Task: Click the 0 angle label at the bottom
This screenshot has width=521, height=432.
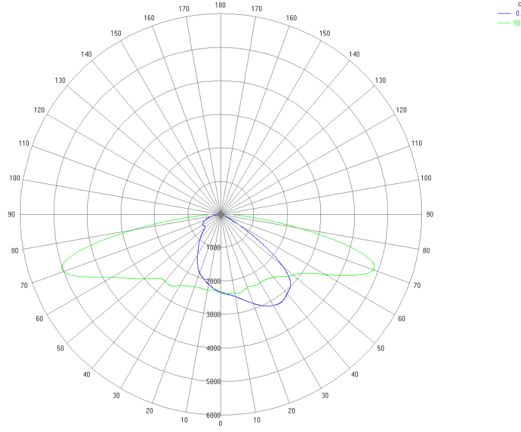Action: click(x=220, y=424)
